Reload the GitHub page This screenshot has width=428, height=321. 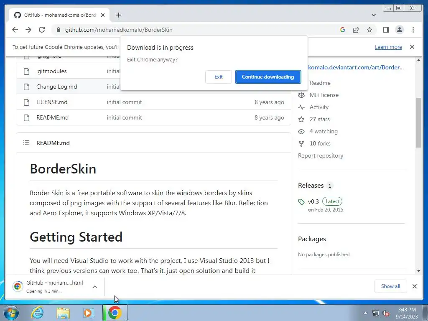pos(42,30)
